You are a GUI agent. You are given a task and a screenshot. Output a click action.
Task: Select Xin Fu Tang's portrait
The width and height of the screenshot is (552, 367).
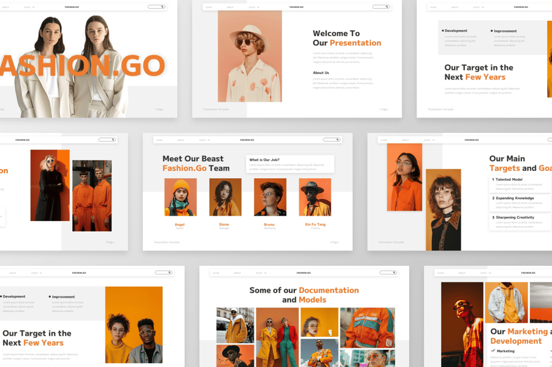coord(315,197)
